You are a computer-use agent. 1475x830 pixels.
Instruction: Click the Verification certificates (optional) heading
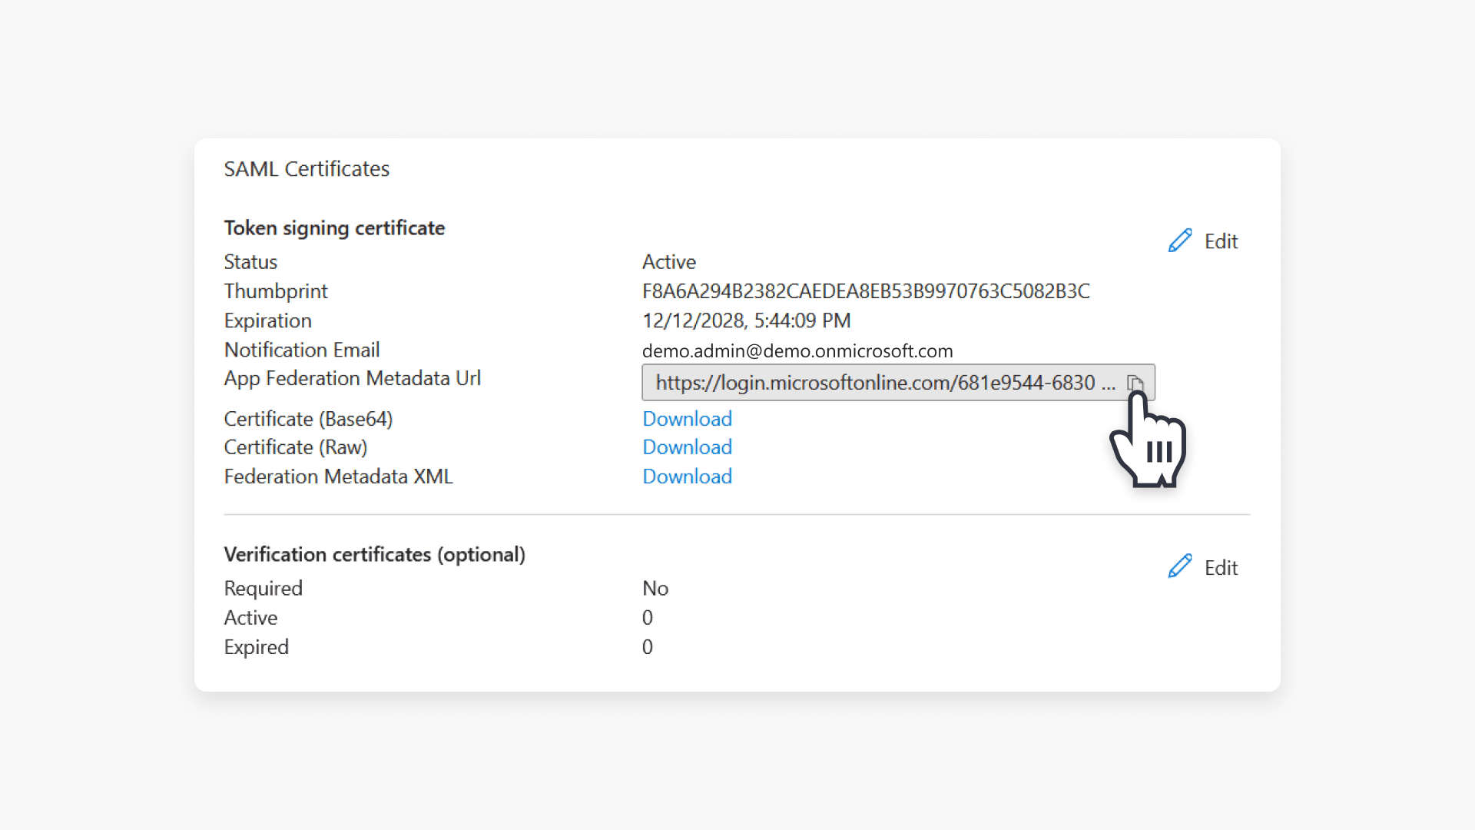coord(374,554)
